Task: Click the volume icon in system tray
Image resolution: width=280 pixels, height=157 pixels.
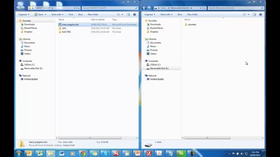Action: (x=242, y=154)
